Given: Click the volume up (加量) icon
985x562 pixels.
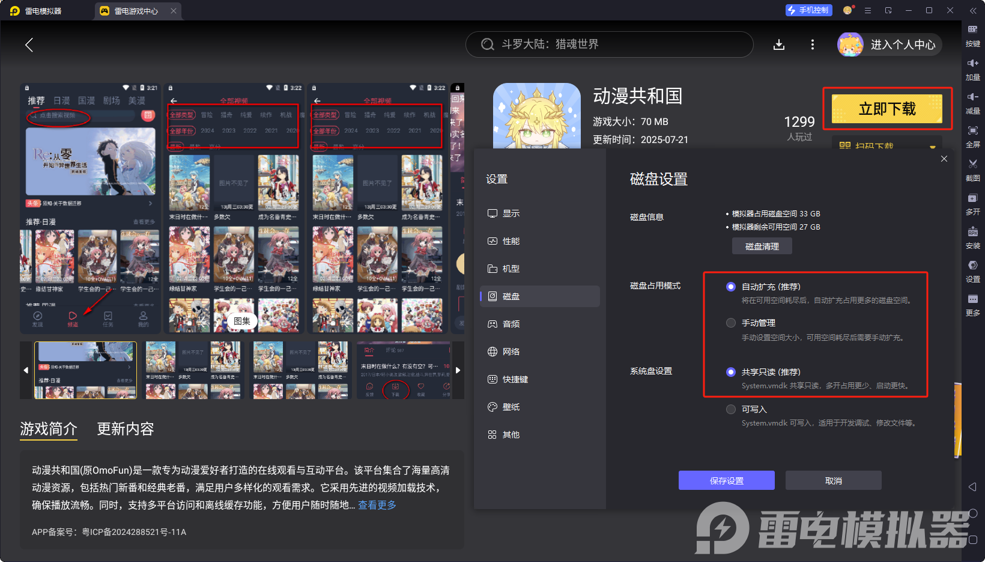Looking at the screenshot, I should 973,70.
